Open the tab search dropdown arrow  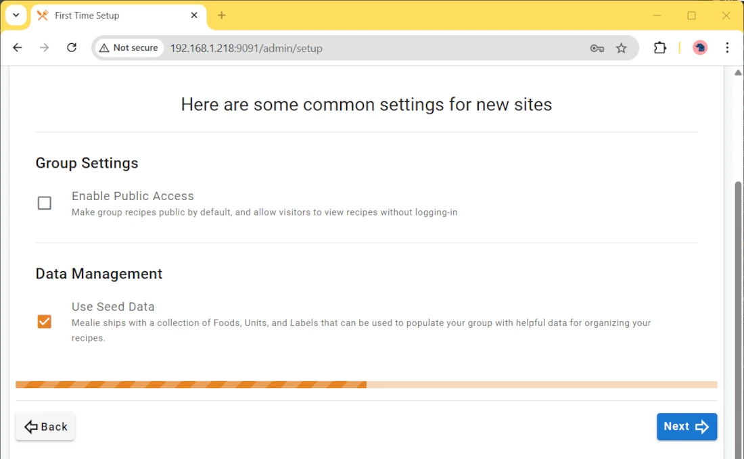coord(16,15)
